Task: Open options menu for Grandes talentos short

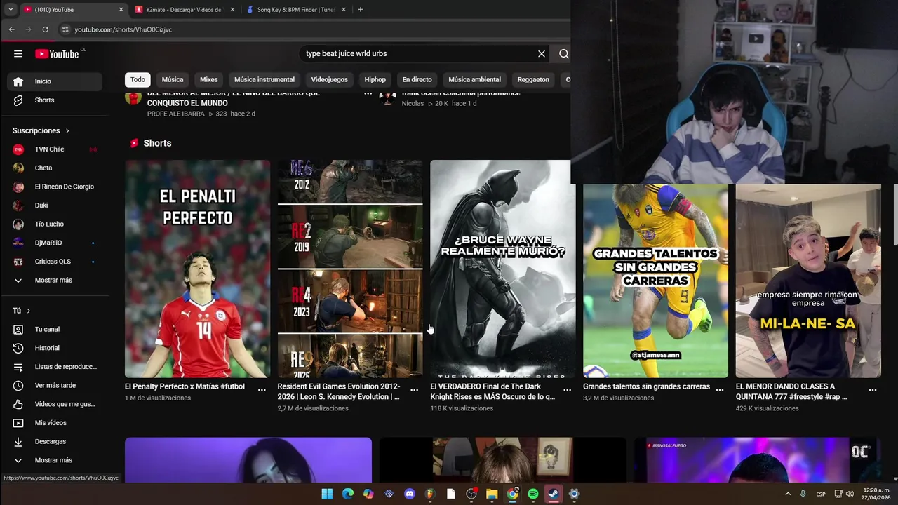Action: [720, 390]
